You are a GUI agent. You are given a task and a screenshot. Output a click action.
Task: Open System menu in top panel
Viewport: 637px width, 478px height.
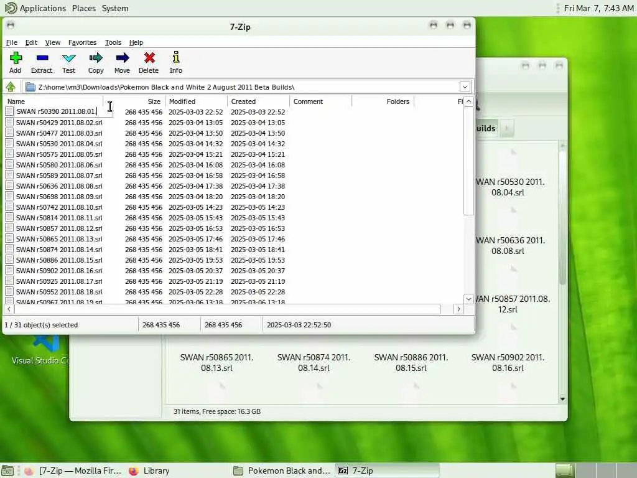click(115, 8)
